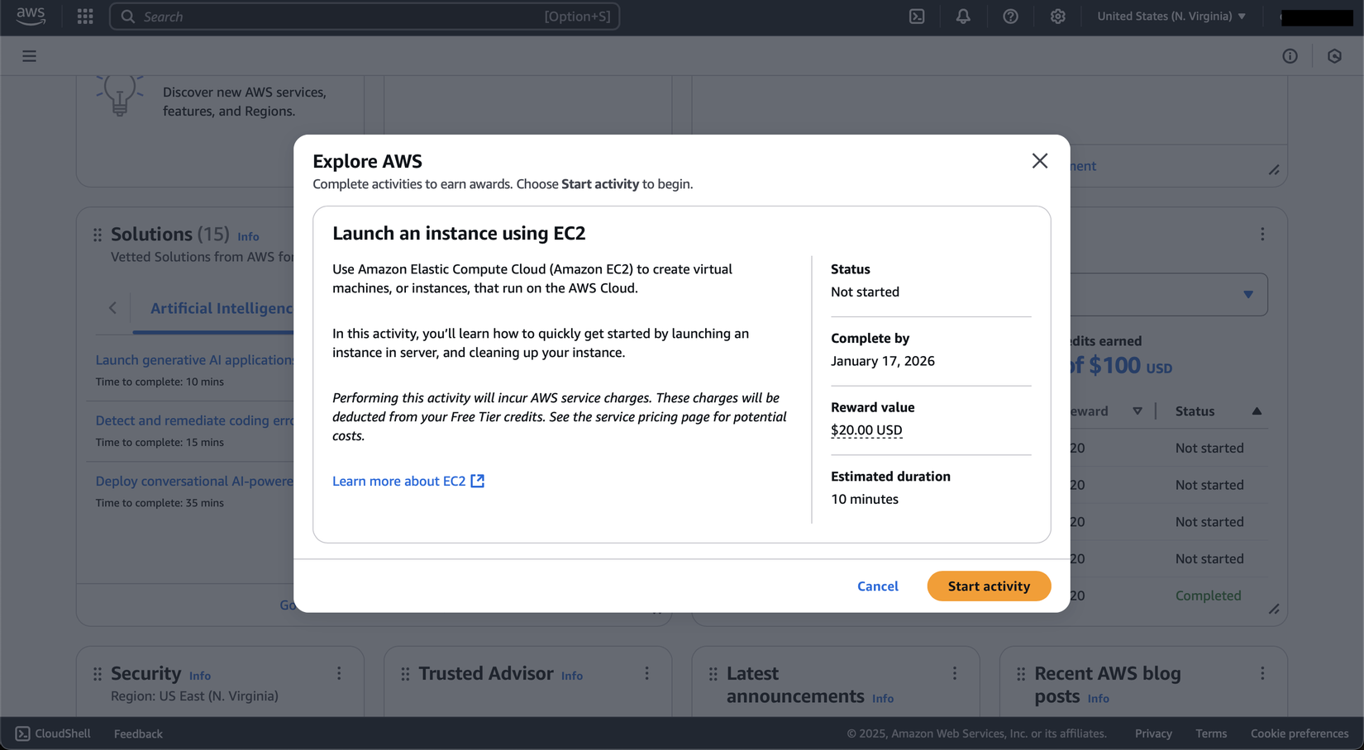Viewport: 1364px width, 750px height.
Task: Open CloudShell from the footer bar
Action: [53, 733]
